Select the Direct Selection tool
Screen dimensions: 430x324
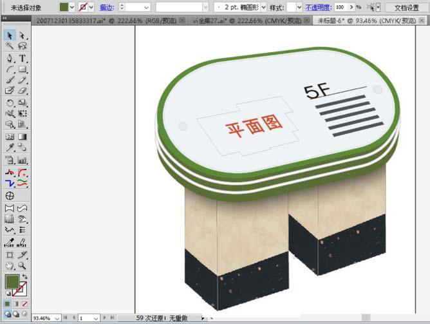[23, 35]
